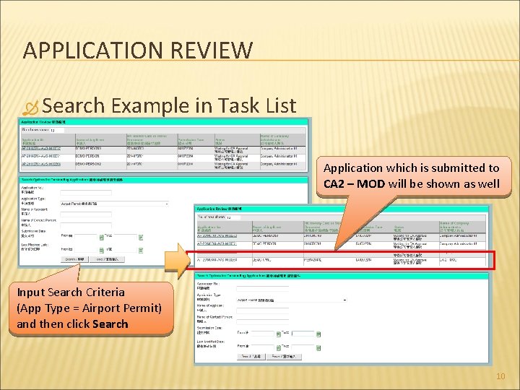Click Reset button in search-result screenshot
This screenshot has width=520, height=390.
coord(285,357)
